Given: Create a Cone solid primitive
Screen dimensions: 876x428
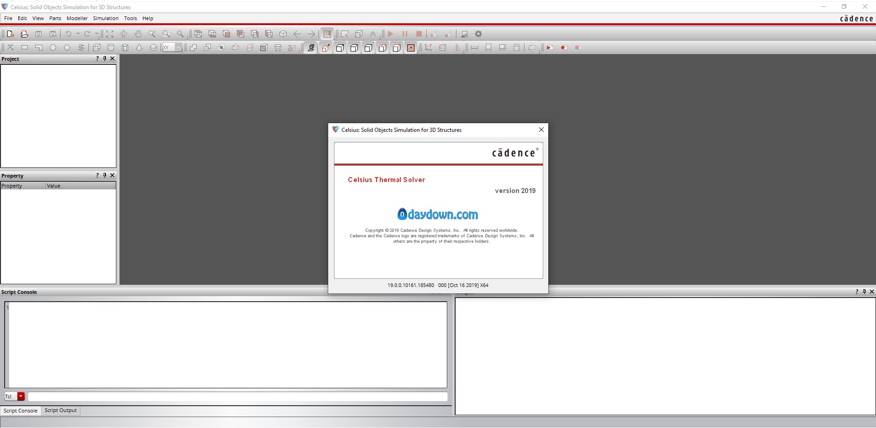Looking at the screenshot, I should click(139, 47).
